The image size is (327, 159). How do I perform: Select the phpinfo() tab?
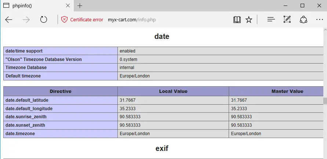[x=37, y=6]
